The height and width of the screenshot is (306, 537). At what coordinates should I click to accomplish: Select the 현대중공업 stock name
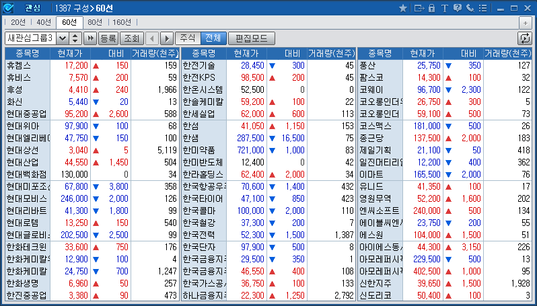tap(26, 114)
